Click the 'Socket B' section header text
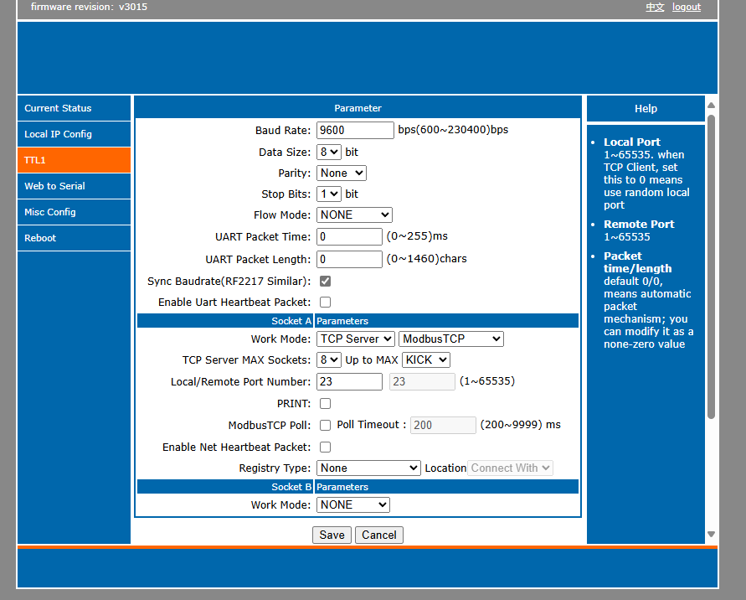746x600 pixels. 291,487
